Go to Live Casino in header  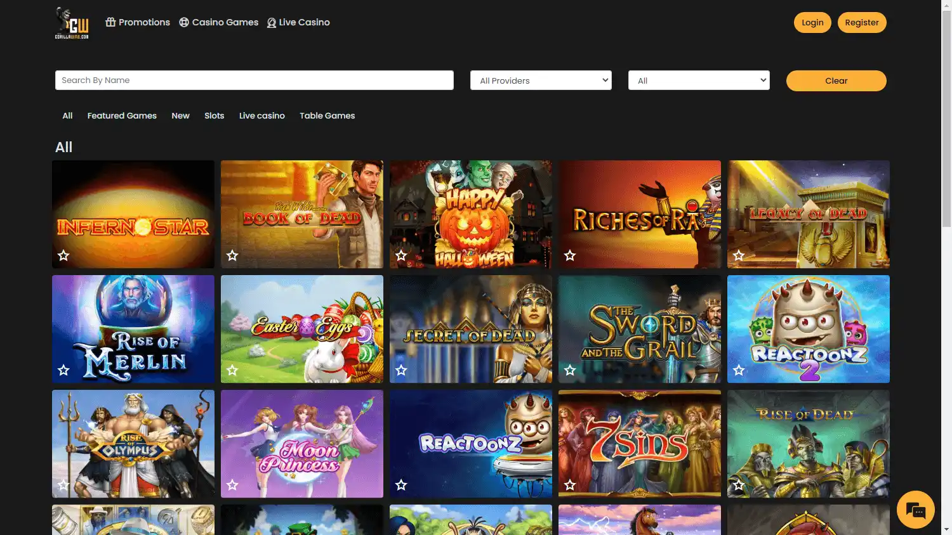(298, 22)
